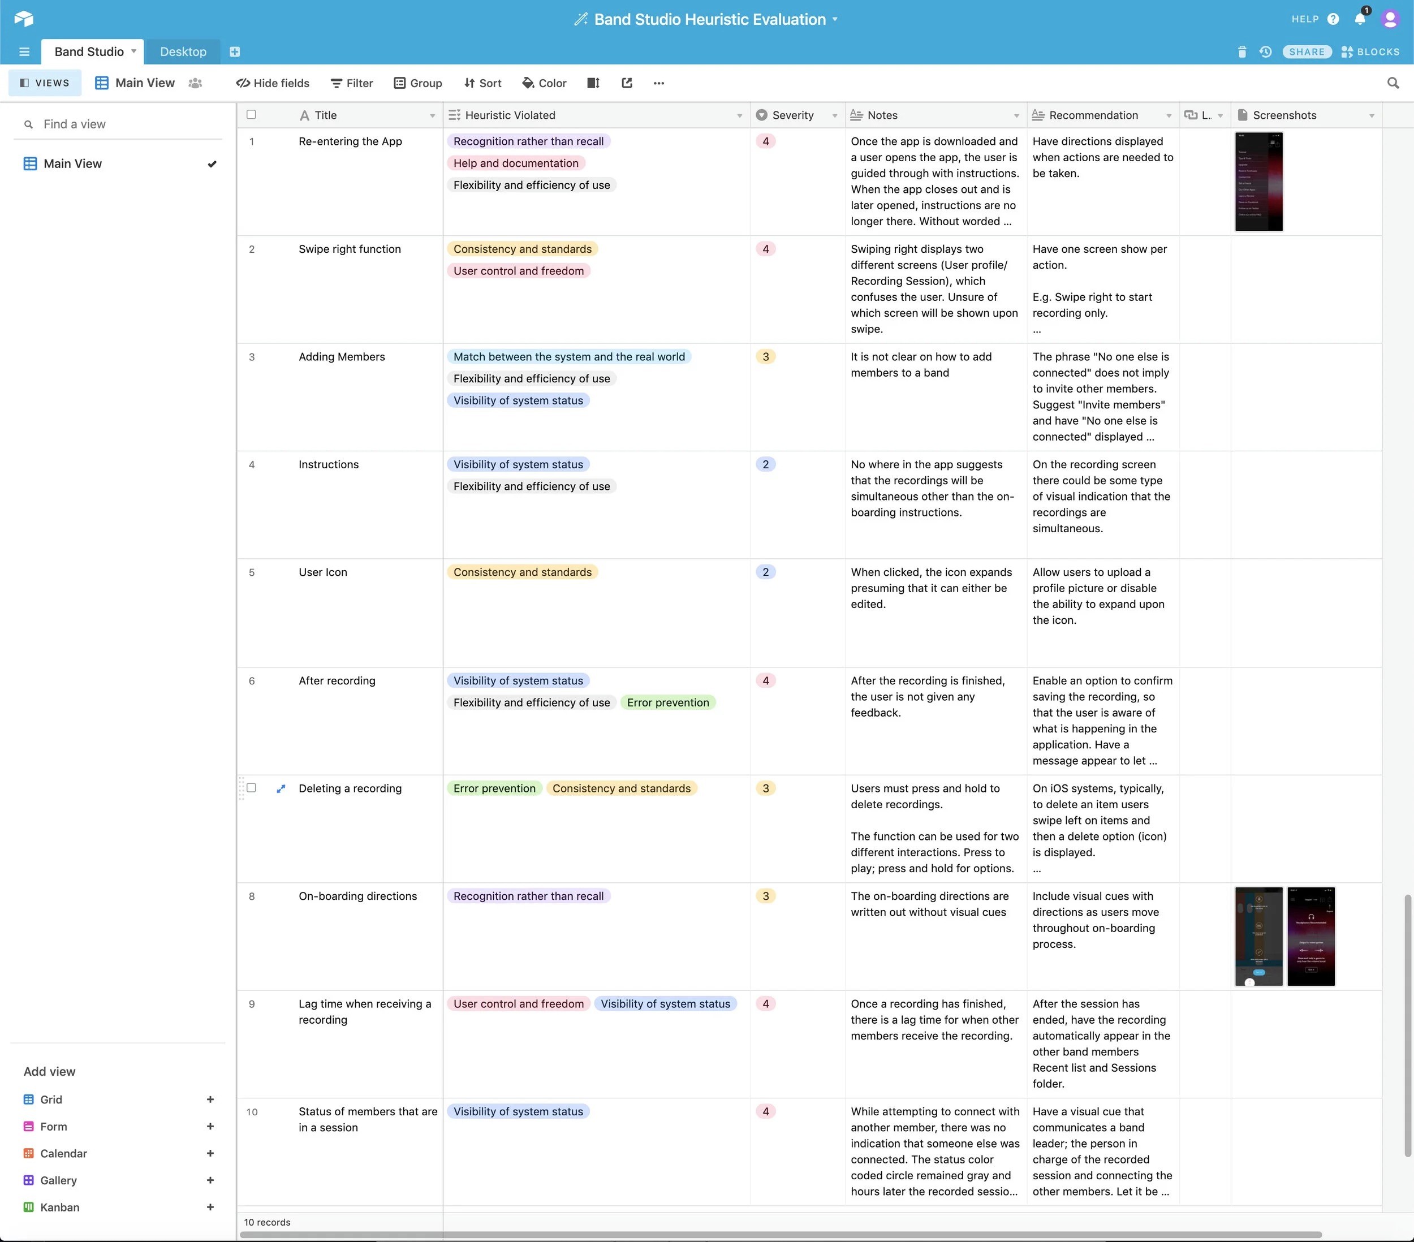1414x1242 pixels.
Task: Open first On-boarding directions screenshot thumbnail
Action: (1259, 936)
